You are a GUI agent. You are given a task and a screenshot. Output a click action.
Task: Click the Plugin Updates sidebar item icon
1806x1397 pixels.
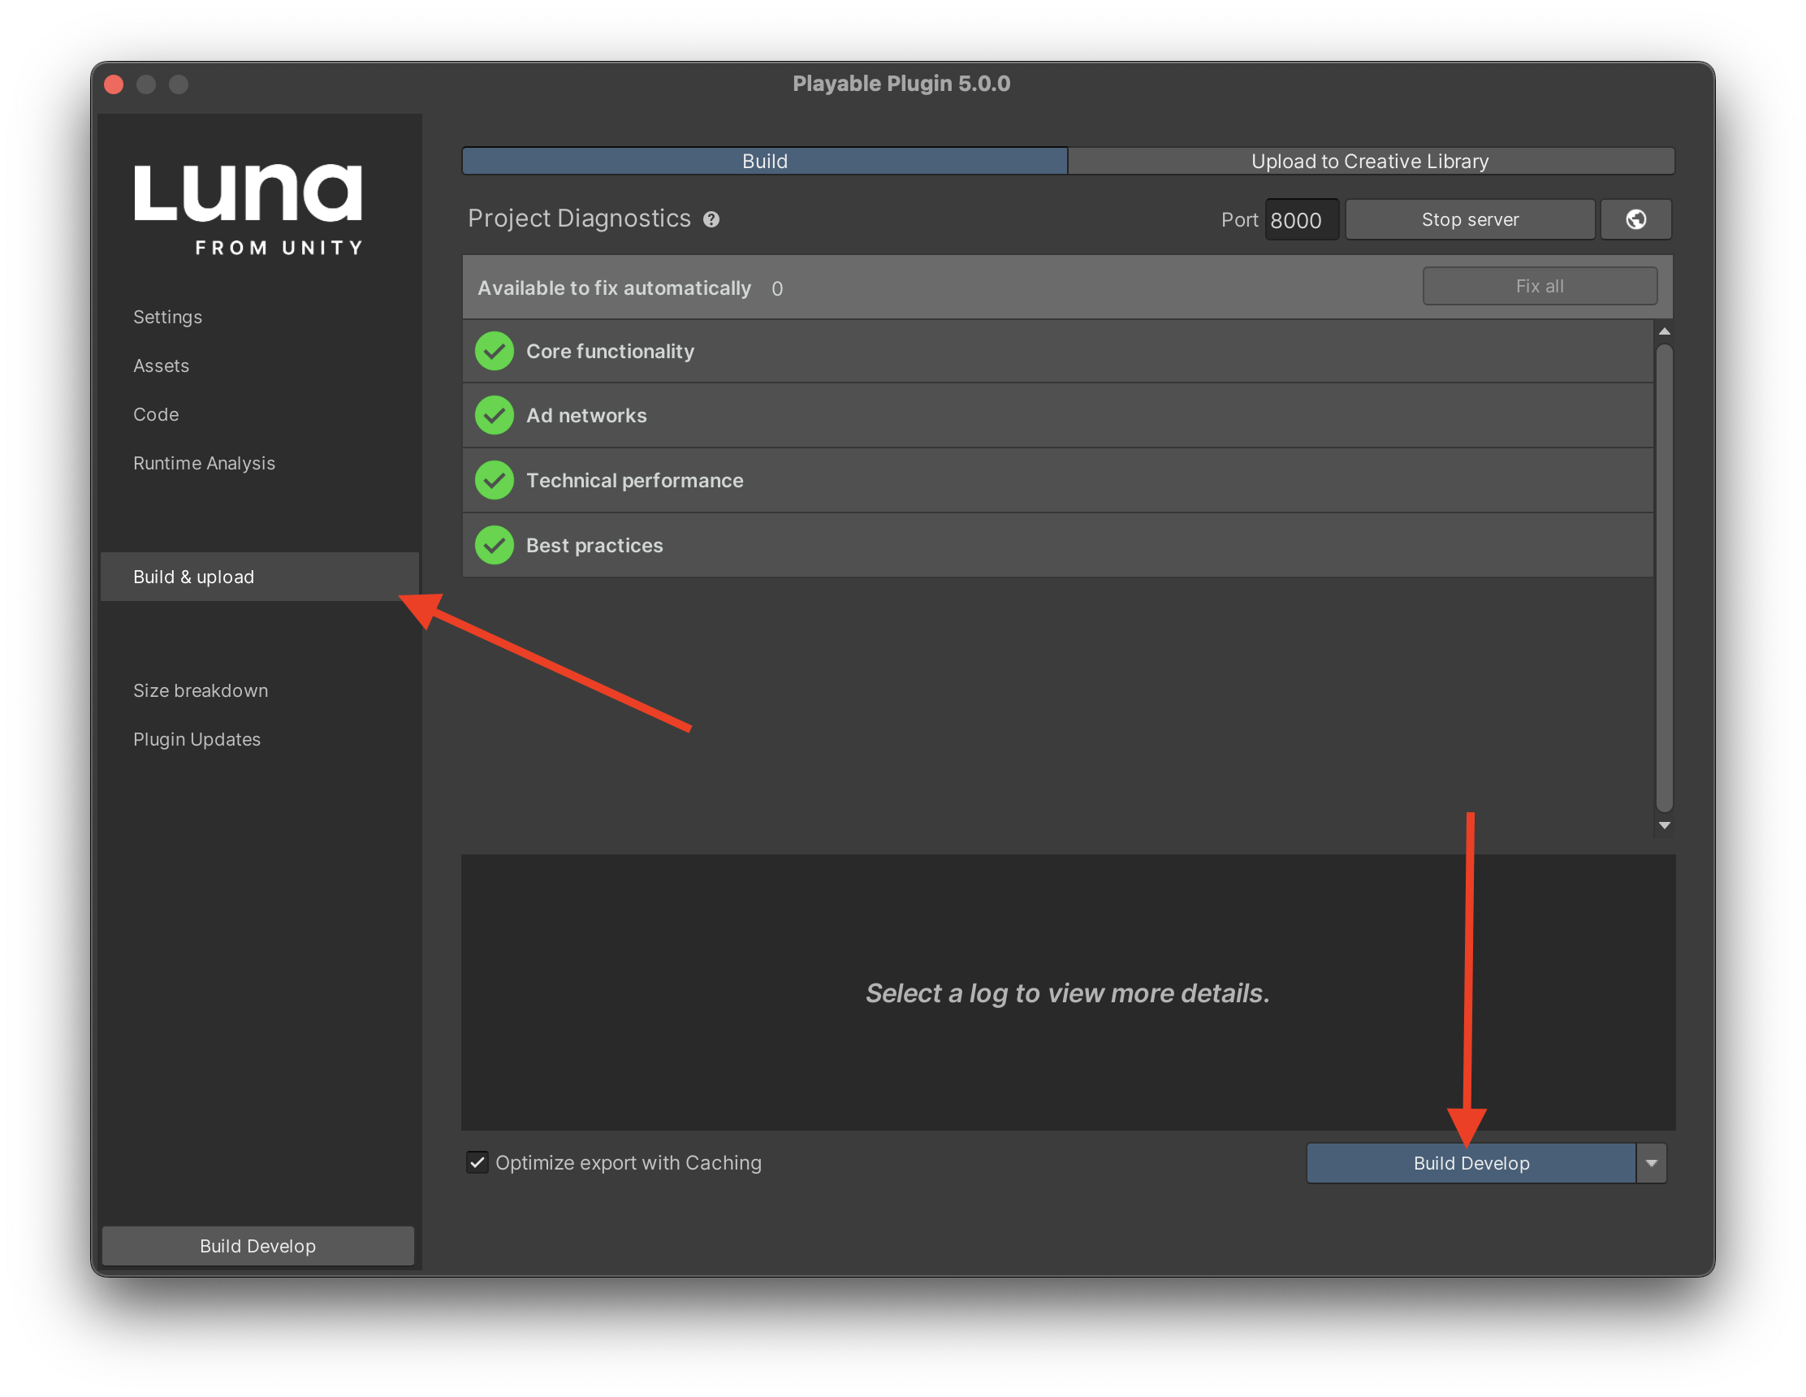pos(197,737)
